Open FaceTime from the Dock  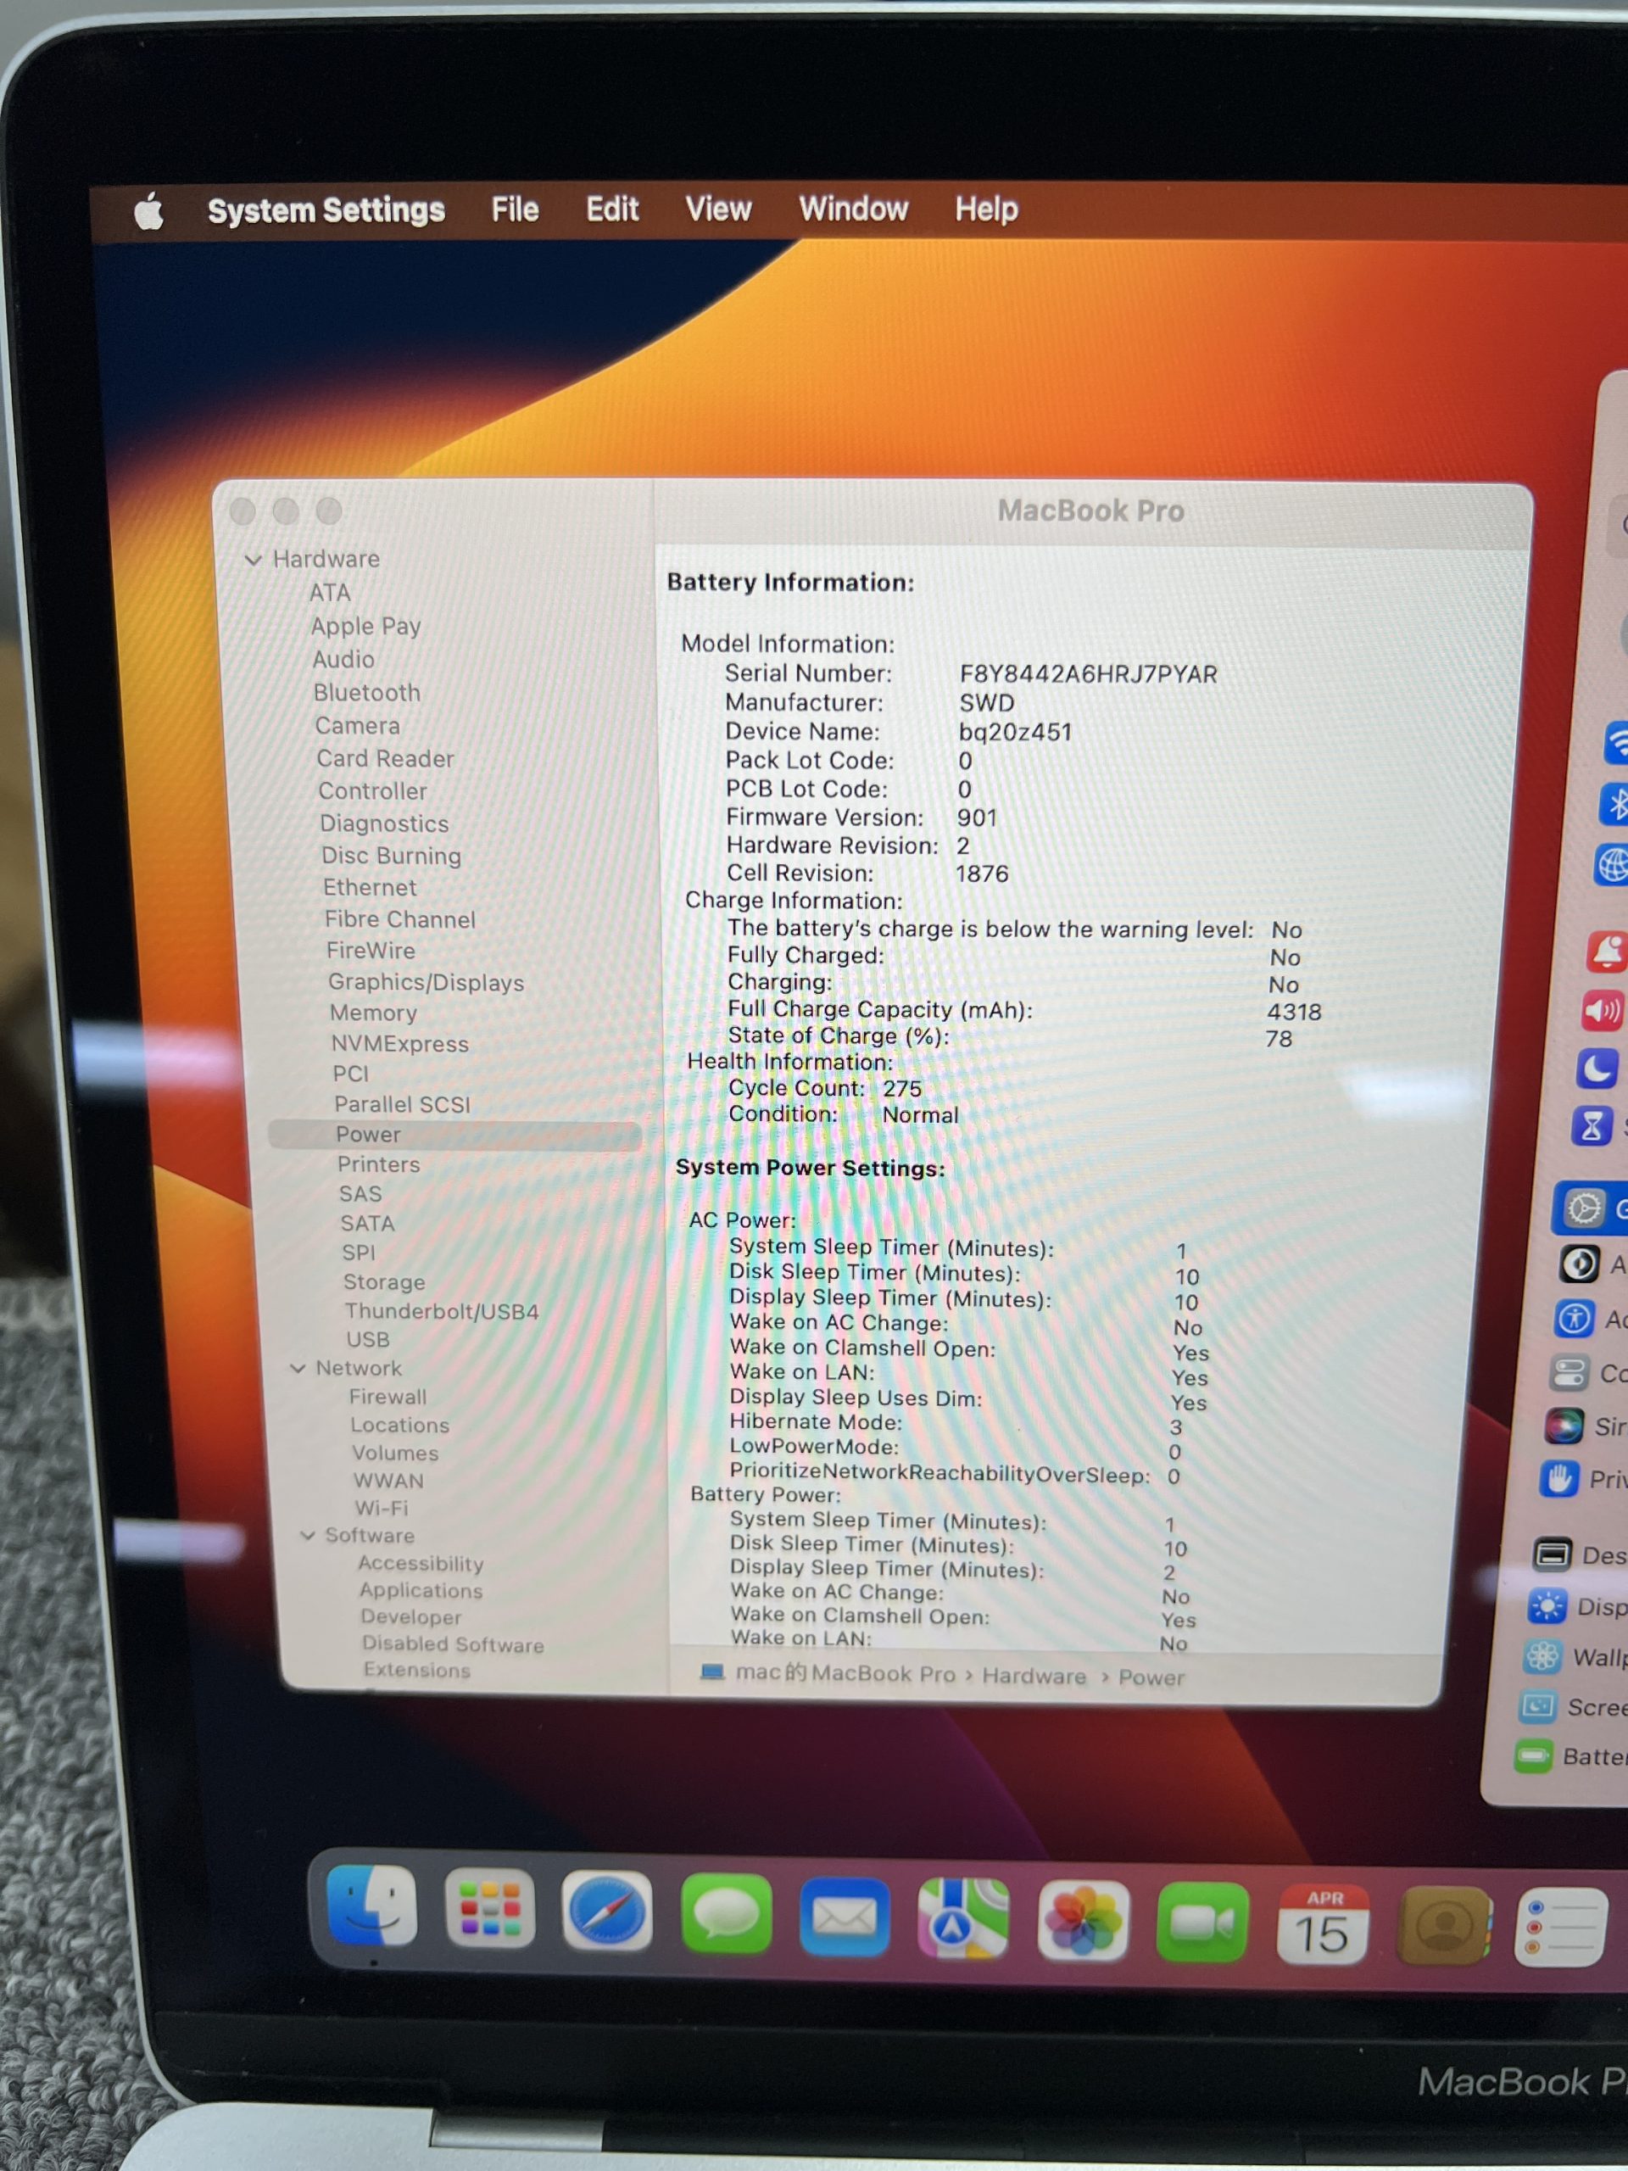tap(1202, 1922)
